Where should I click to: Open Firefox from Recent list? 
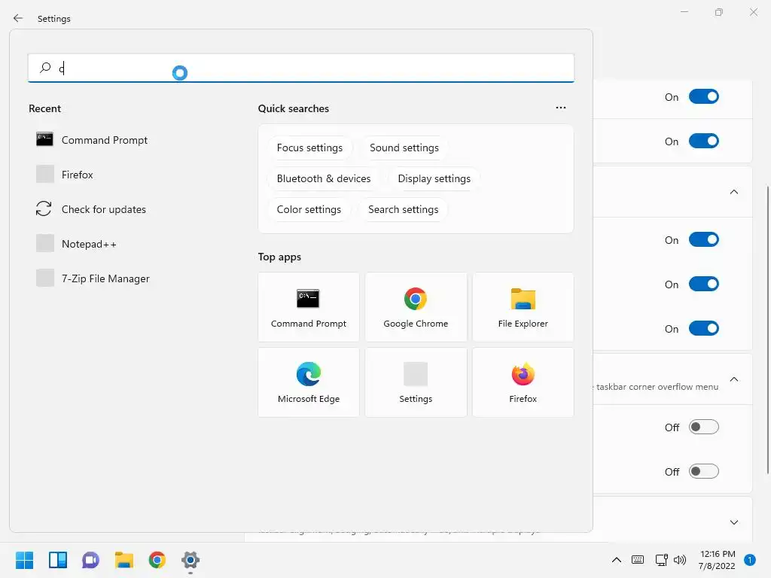(65, 175)
